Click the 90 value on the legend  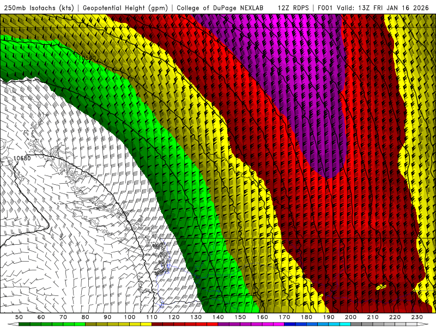point(107,317)
